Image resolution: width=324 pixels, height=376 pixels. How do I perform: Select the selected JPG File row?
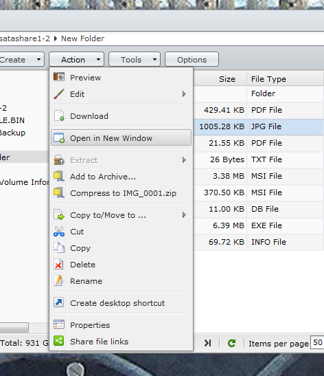259,126
